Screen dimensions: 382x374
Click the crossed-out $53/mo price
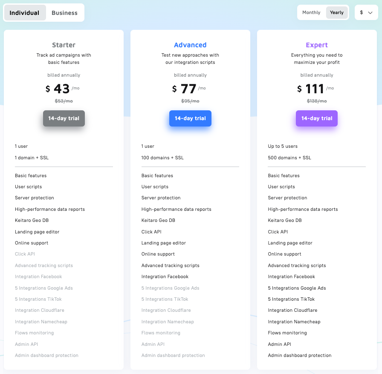point(63,101)
